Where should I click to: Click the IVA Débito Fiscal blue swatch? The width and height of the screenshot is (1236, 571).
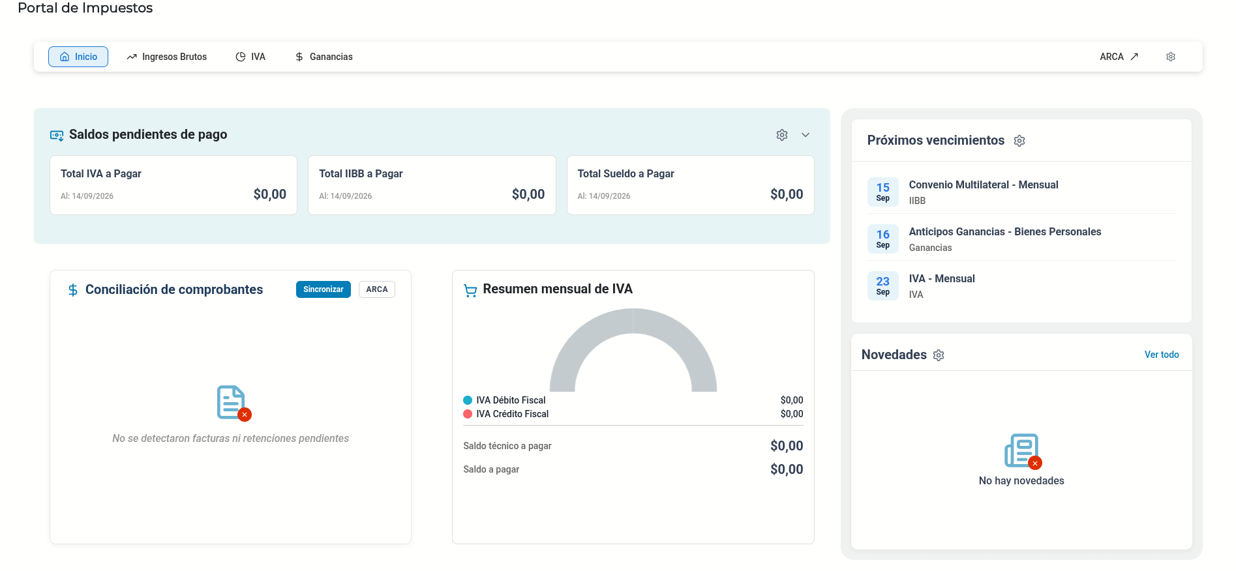click(x=468, y=400)
